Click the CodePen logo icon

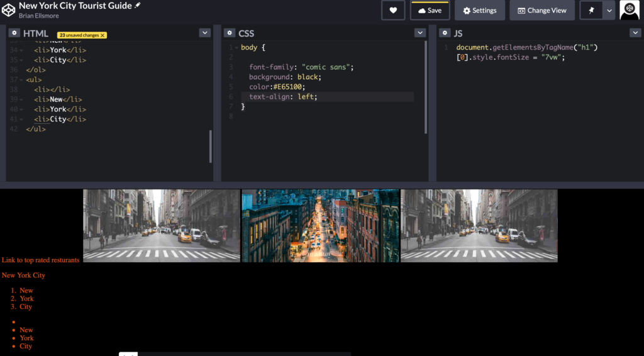click(x=9, y=10)
